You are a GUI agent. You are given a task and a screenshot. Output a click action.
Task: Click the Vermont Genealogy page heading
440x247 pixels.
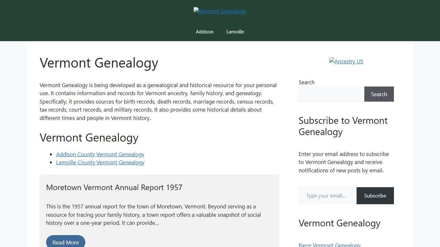(99, 63)
